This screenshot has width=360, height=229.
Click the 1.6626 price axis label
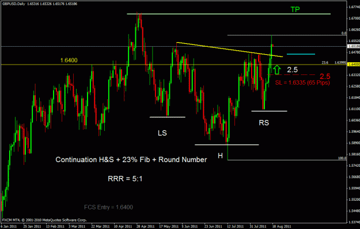coord(354,29)
